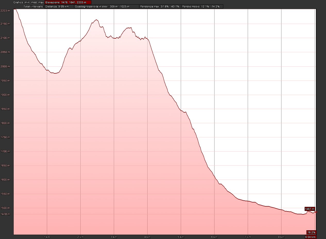Click the red square cursor marker on profile
Viewport: 326px width, 239px height.
click(316, 212)
